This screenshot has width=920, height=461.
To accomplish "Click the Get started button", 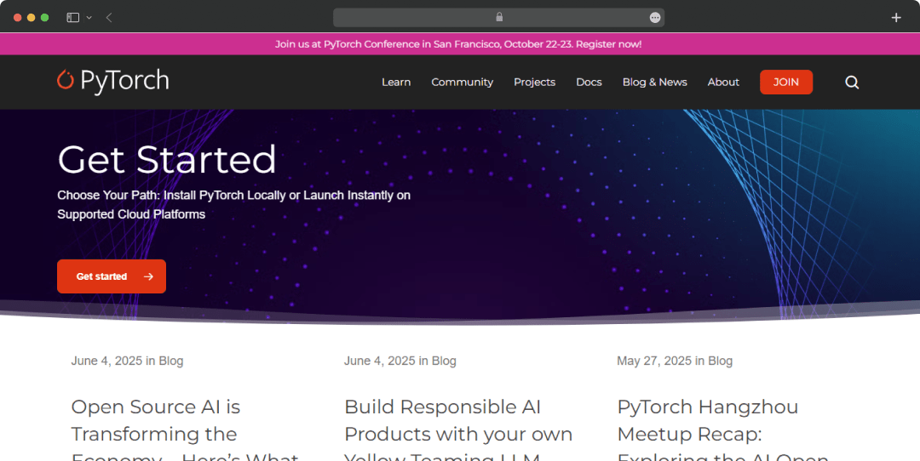I will 112,276.
